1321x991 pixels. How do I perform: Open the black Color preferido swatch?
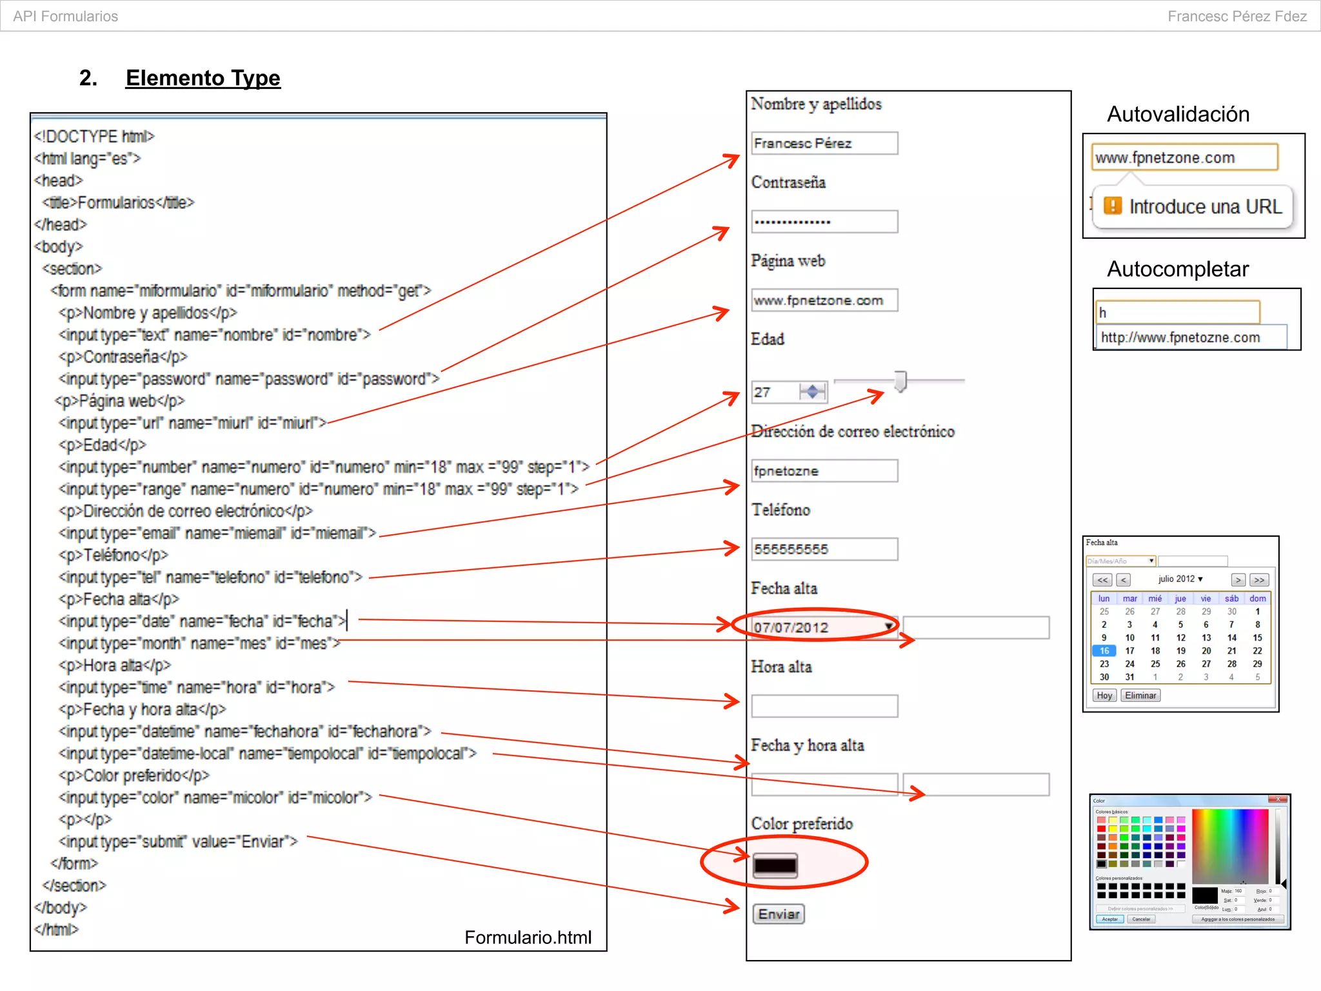coord(775,866)
